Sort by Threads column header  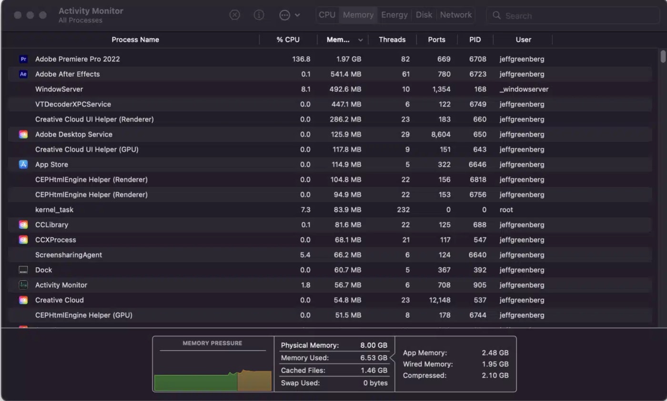click(392, 39)
